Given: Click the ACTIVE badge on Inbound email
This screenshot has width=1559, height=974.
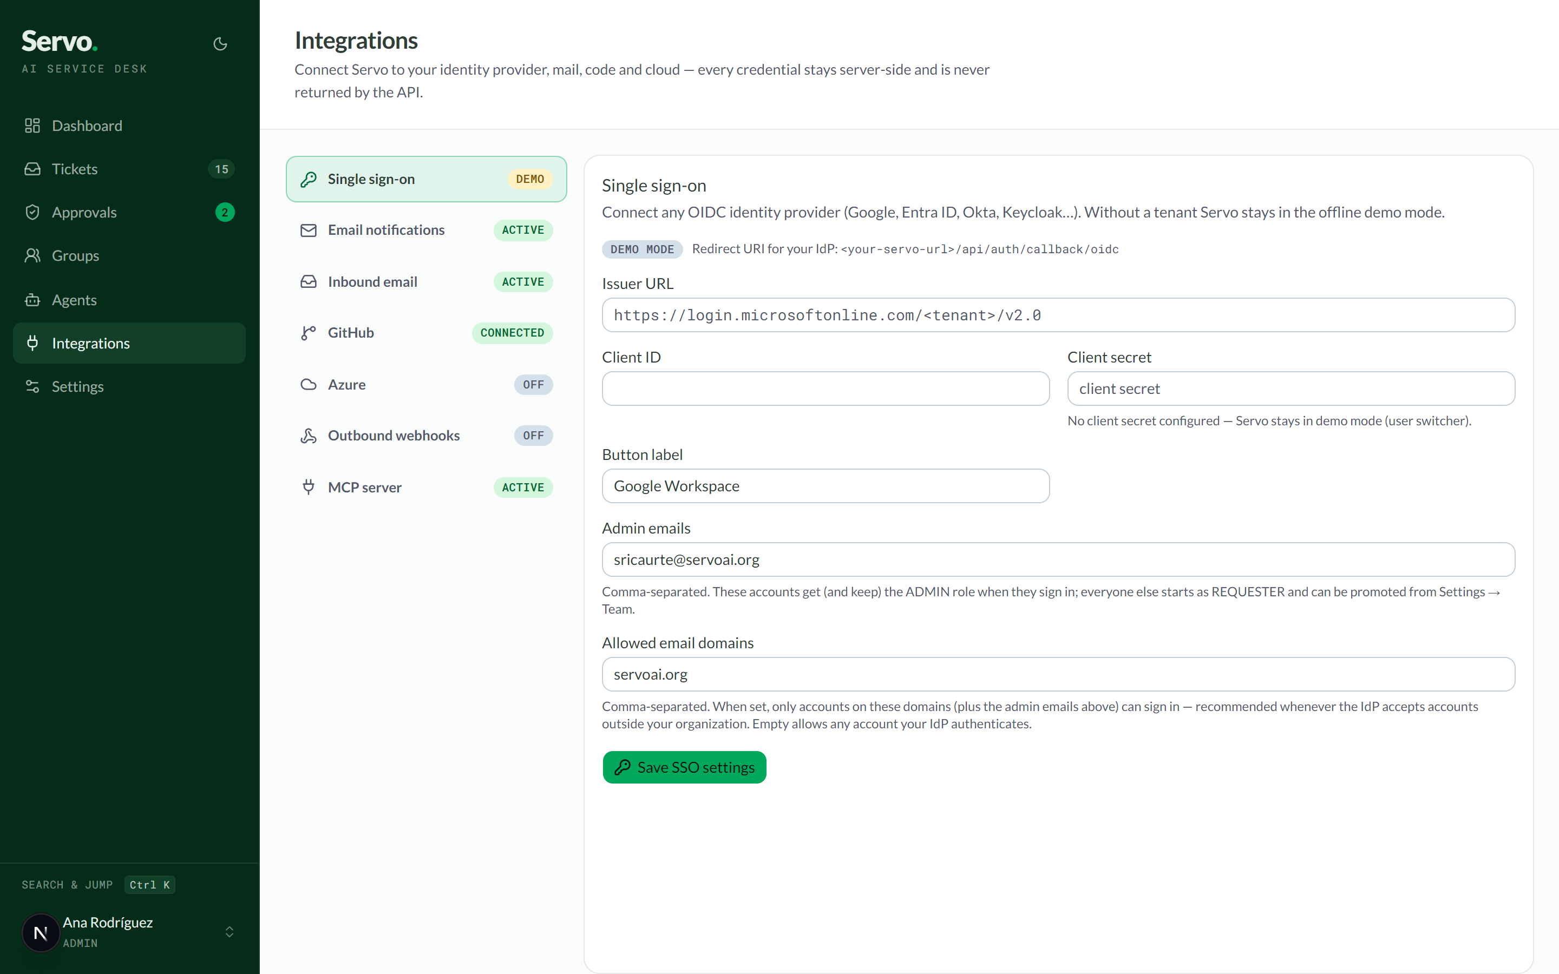Looking at the screenshot, I should tap(522, 281).
